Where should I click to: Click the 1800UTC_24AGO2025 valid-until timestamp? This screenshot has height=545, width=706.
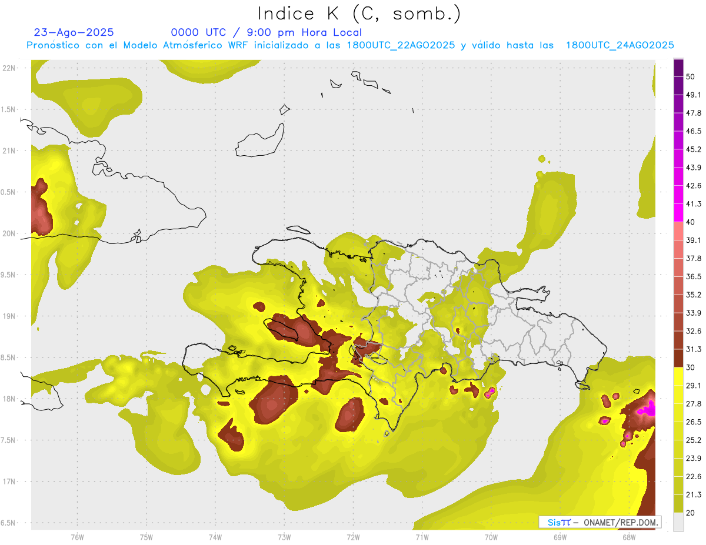pyautogui.click(x=620, y=45)
